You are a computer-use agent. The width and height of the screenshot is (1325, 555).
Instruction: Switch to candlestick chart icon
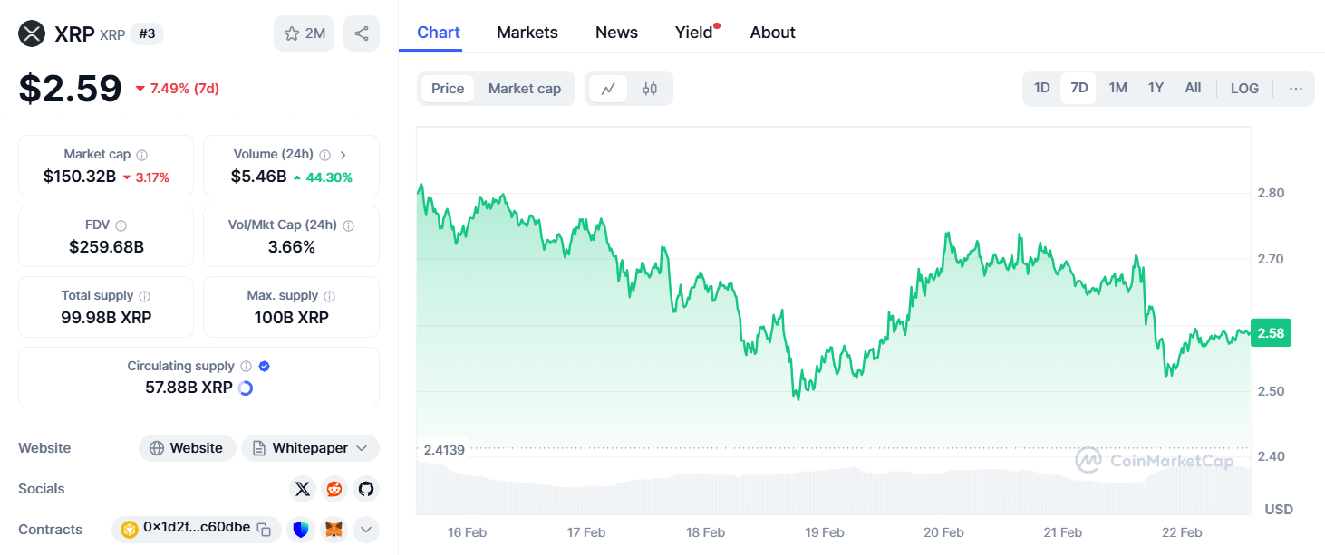(650, 88)
